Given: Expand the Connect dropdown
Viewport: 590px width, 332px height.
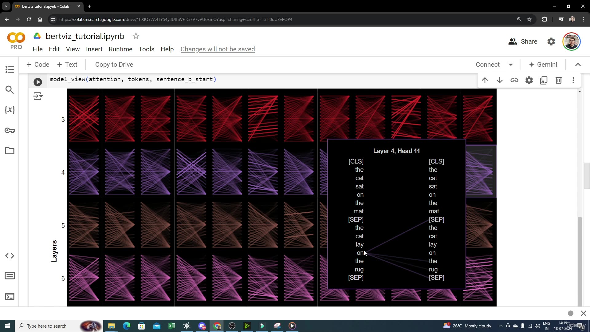Looking at the screenshot, I should tap(511, 65).
